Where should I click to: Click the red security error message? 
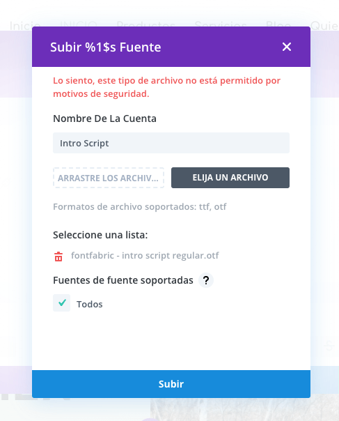click(x=166, y=87)
